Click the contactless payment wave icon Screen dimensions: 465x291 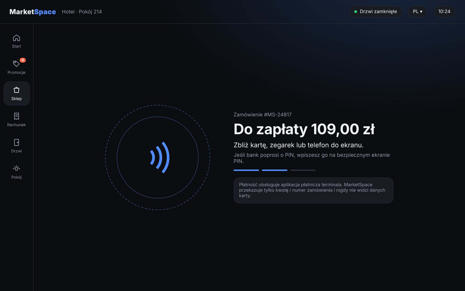tap(160, 157)
